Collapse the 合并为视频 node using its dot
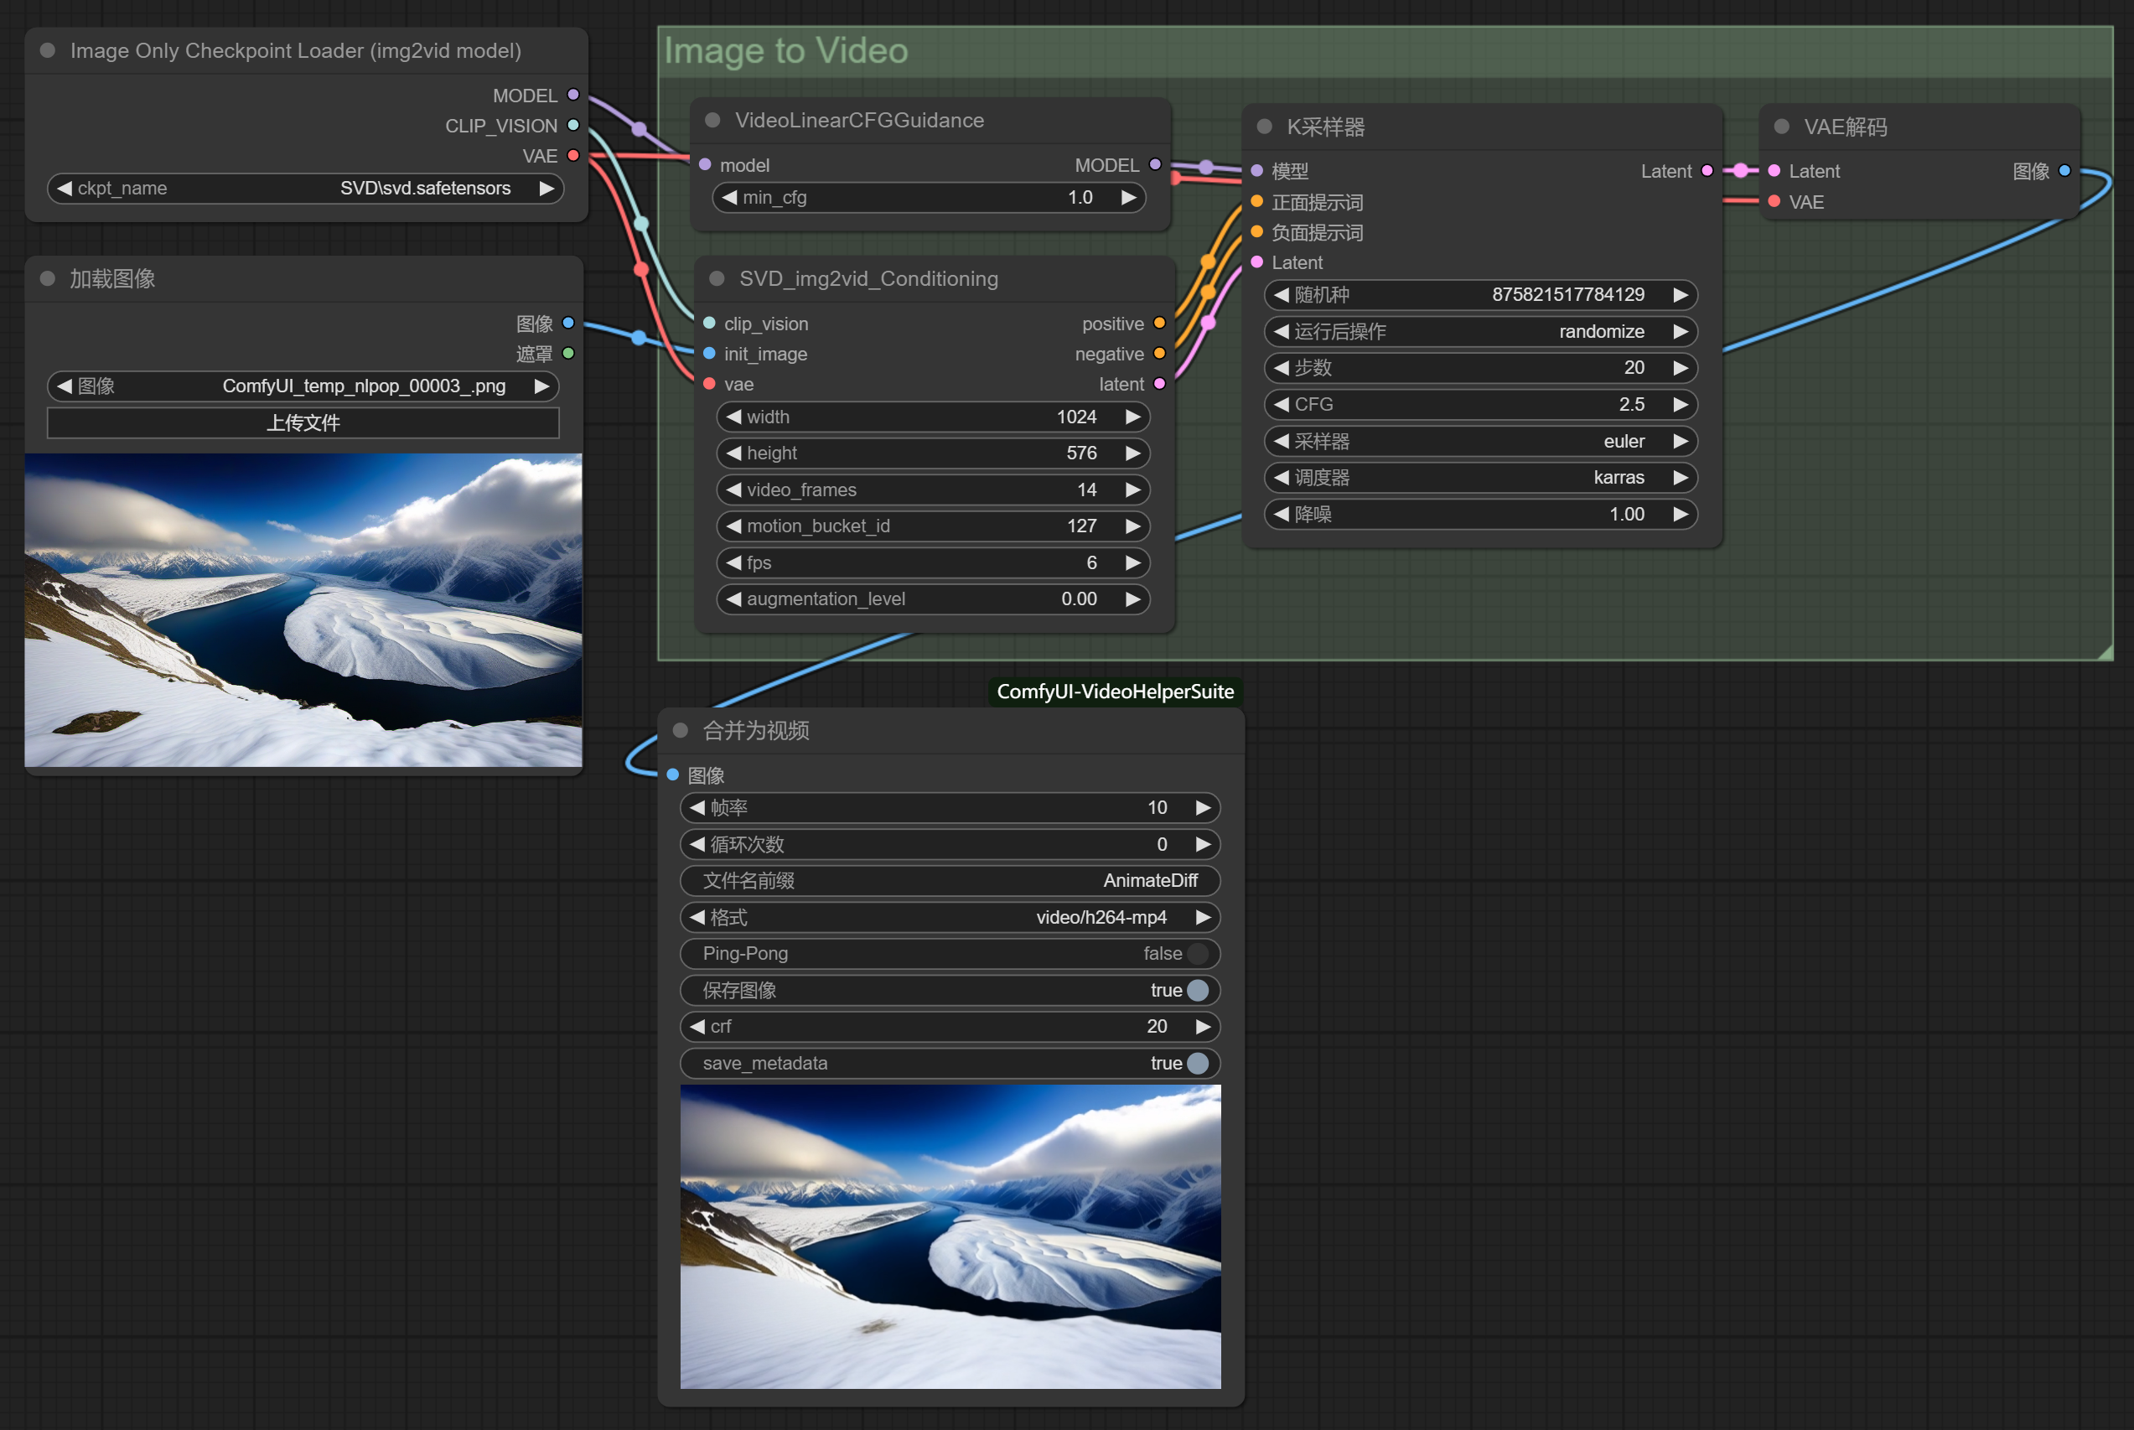Screen dimensions: 2134x1430 [x=681, y=730]
